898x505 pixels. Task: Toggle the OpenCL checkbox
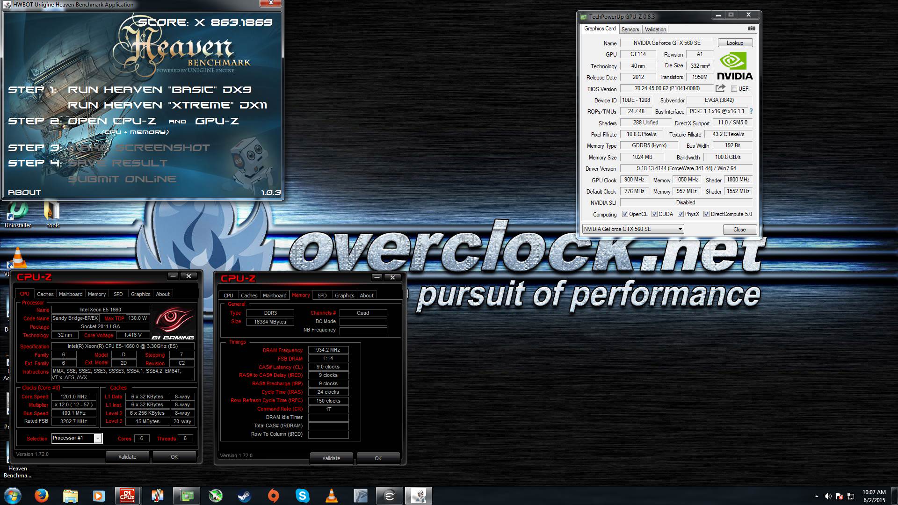tap(625, 214)
